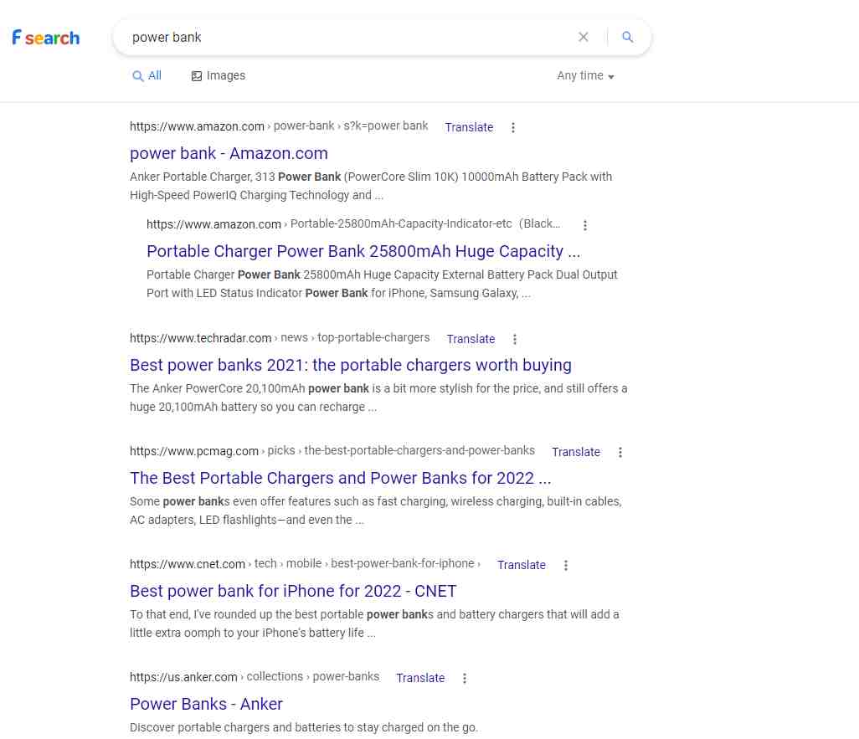Click the magnifier search button
The image size is (859, 739).
point(627,37)
